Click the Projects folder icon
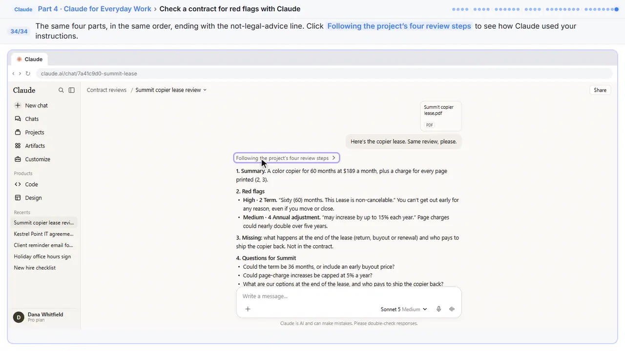The height and width of the screenshot is (351, 625). (x=18, y=132)
